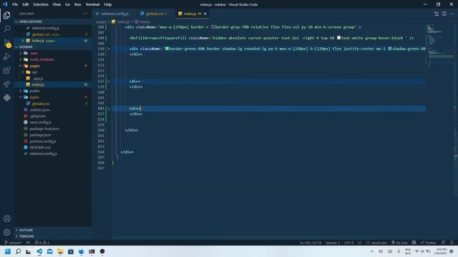The height and width of the screenshot is (257, 458).
Task: Unfold the div at line 143
Action: pyautogui.click(x=109, y=109)
